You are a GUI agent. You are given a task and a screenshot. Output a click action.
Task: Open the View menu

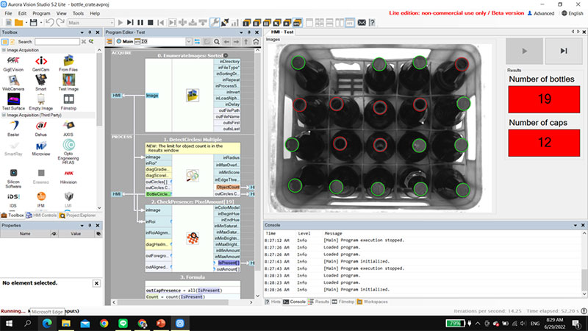tap(61, 13)
